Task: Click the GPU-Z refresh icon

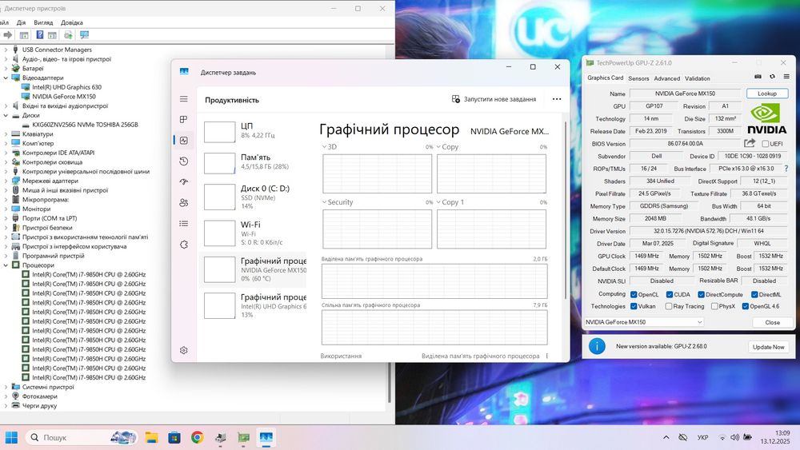Action: (x=772, y=77)
